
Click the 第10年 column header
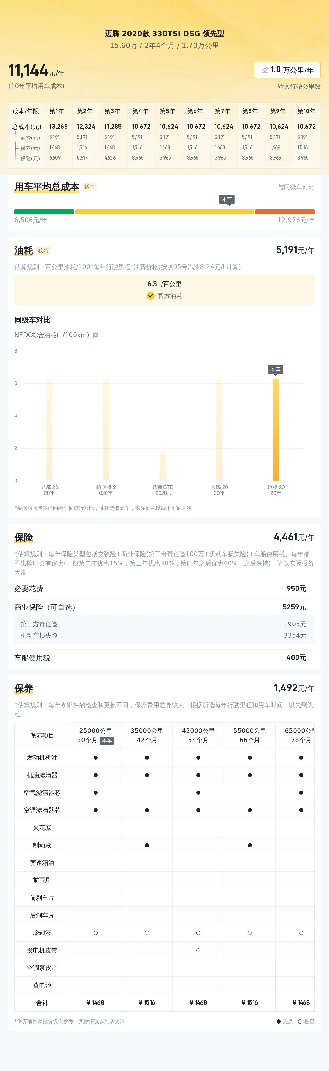click(306, 111)
